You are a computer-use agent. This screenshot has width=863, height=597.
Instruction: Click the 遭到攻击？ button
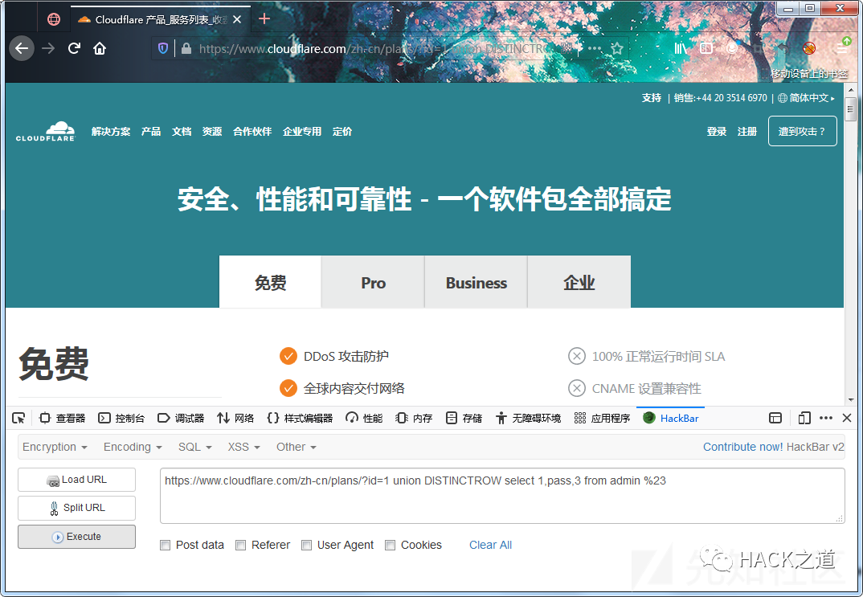(x=803, y=131)
